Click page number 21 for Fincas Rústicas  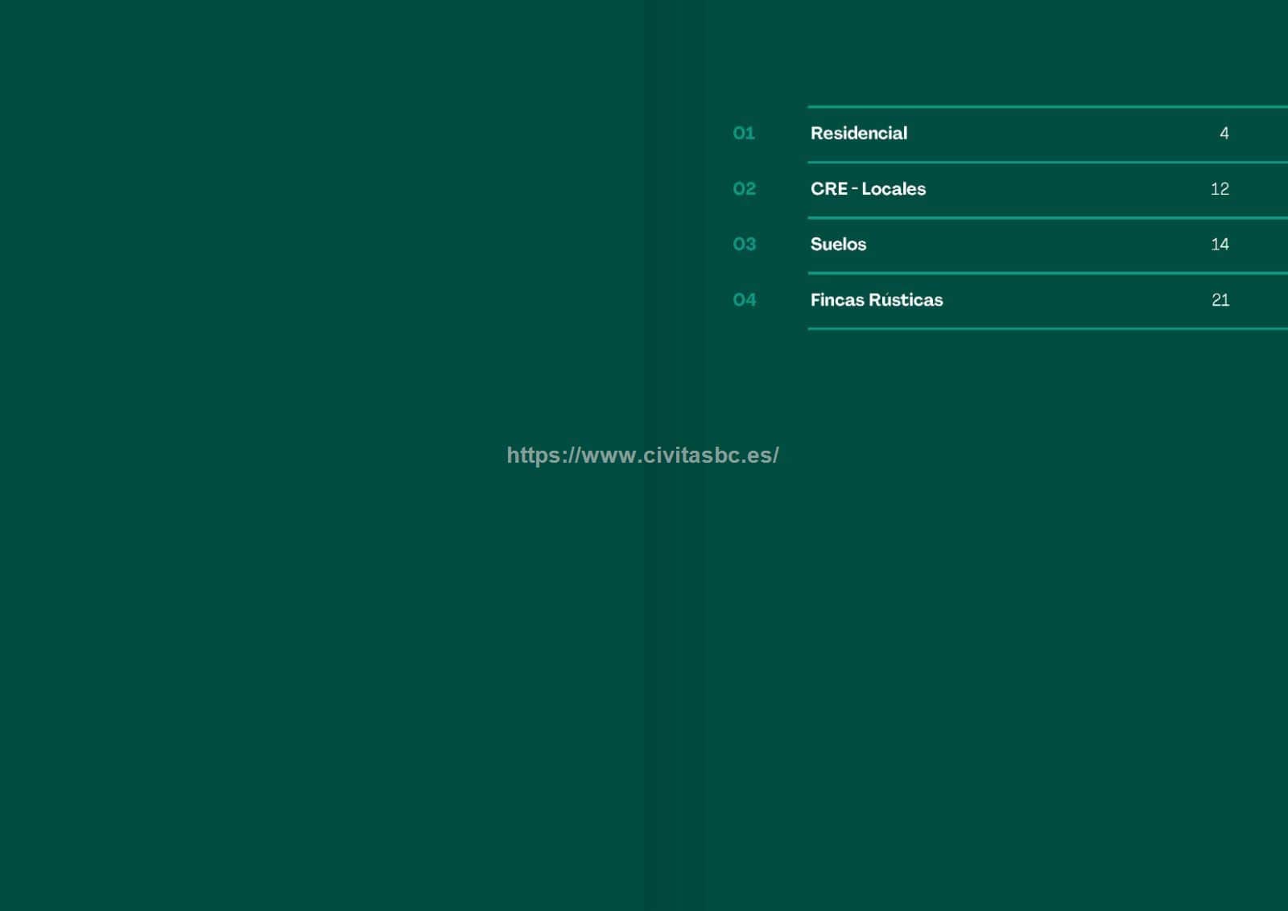tap(1220, 300)
